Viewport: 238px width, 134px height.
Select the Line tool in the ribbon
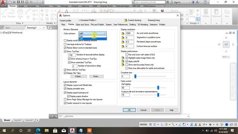4,13
